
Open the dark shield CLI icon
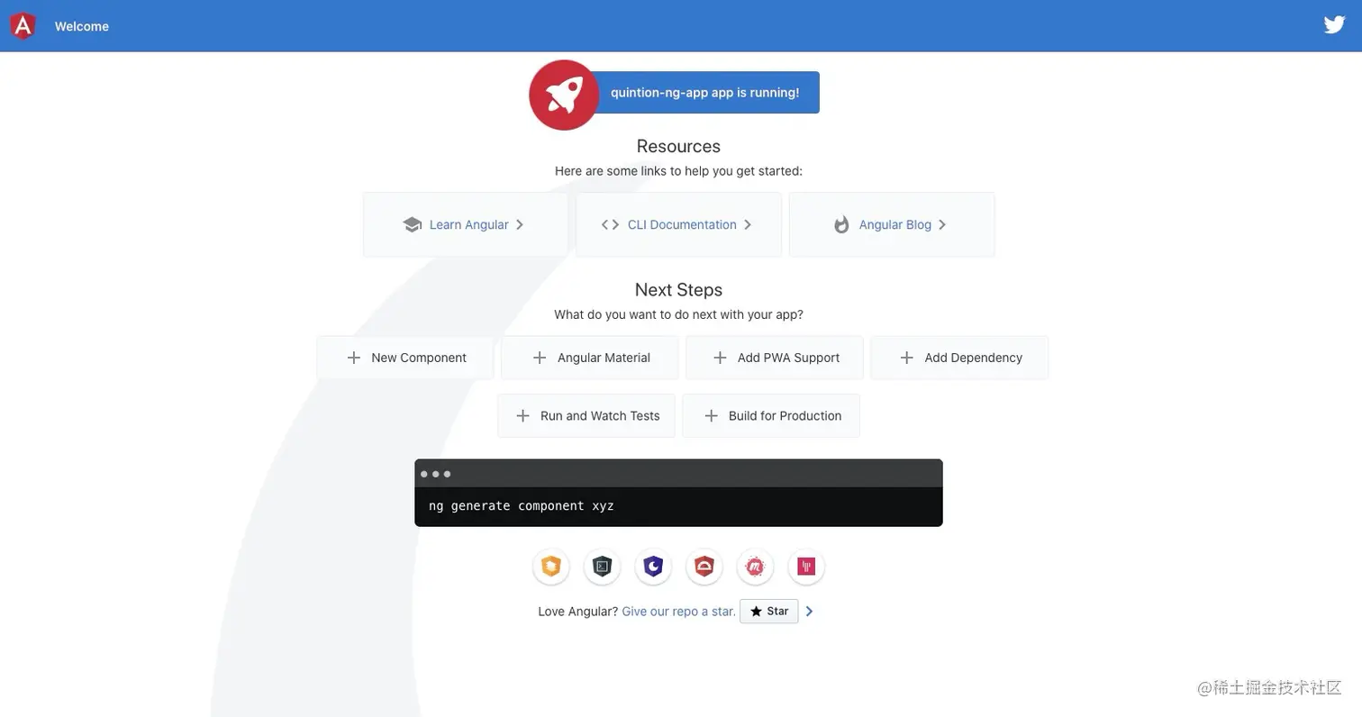(x=602, y=567)
